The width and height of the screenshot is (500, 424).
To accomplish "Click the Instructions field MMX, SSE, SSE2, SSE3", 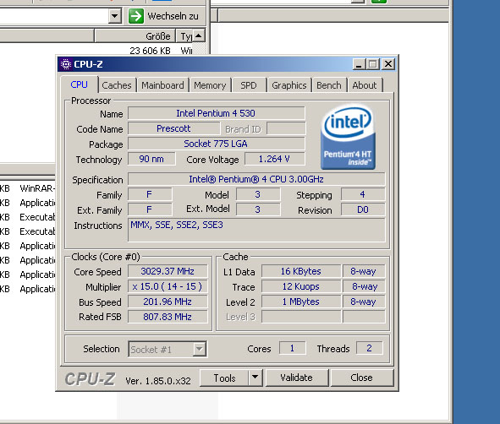I will pos(256,230).
